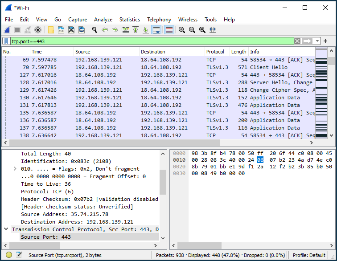Screen dimensions: 337x261
Task: Open a capture file
Action: (51, 30)
